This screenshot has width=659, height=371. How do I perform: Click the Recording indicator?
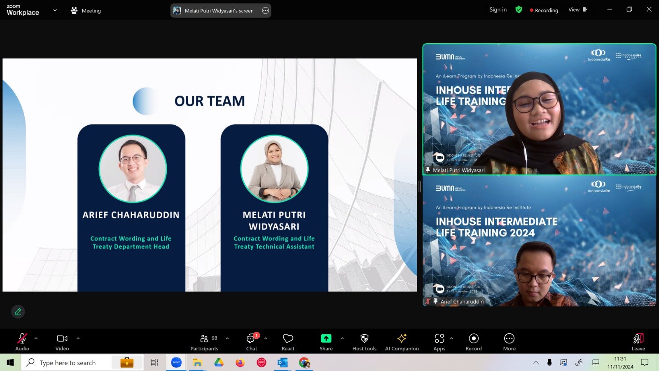544,10
